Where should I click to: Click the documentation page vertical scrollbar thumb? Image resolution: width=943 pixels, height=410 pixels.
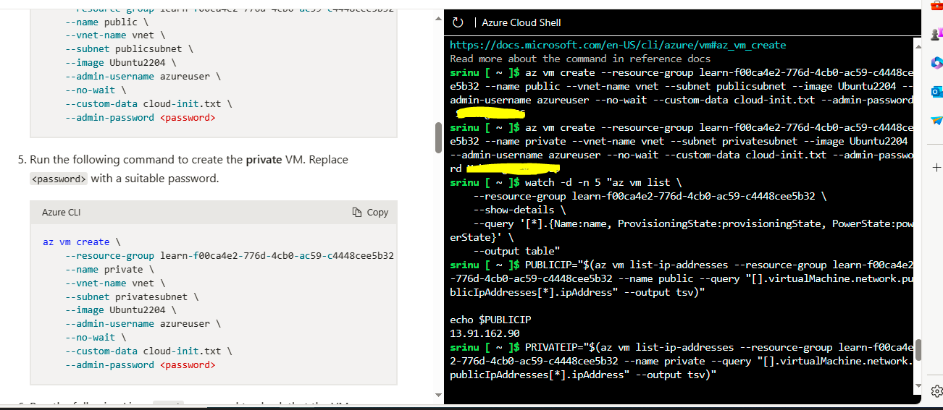tap(438, 137)
